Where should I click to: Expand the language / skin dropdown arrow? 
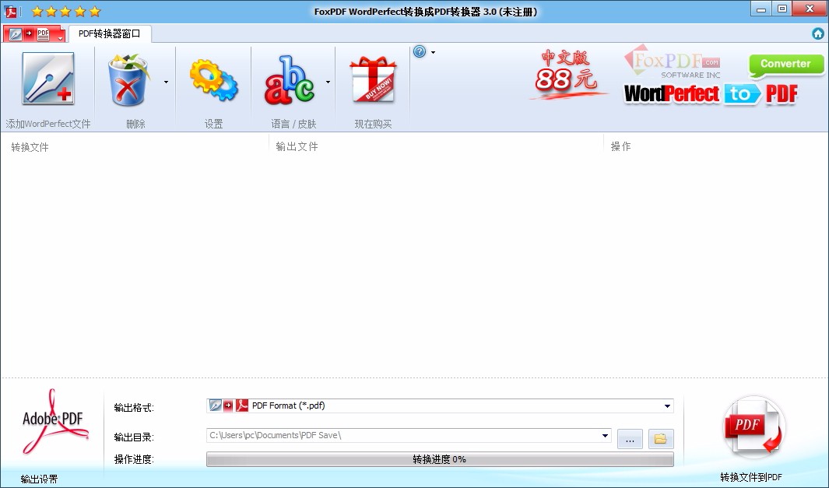pyautogui.click(x=328, y=82)
